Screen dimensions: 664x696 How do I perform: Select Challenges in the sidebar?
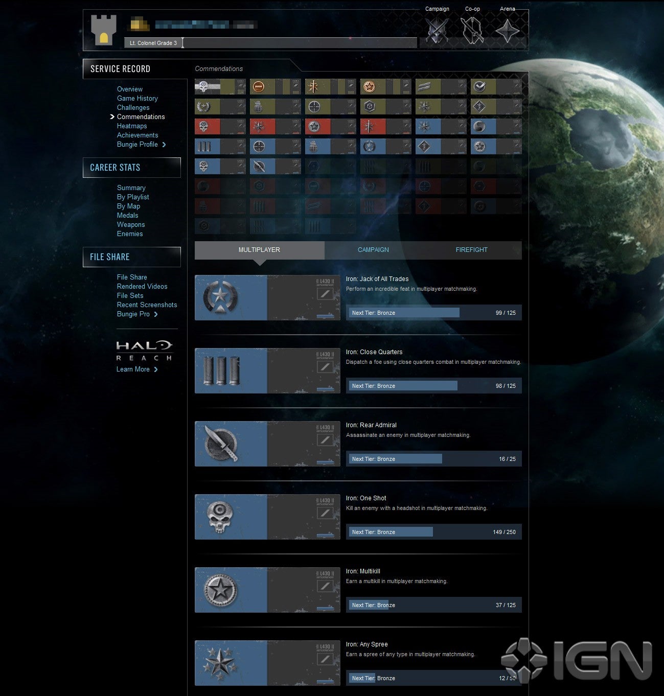coord(133,108)
